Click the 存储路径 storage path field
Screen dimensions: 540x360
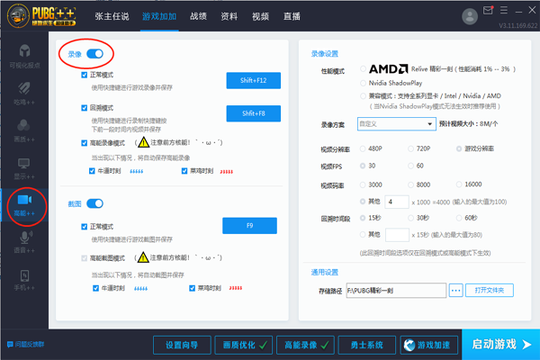pyautogui.click(x=407, y=290)
